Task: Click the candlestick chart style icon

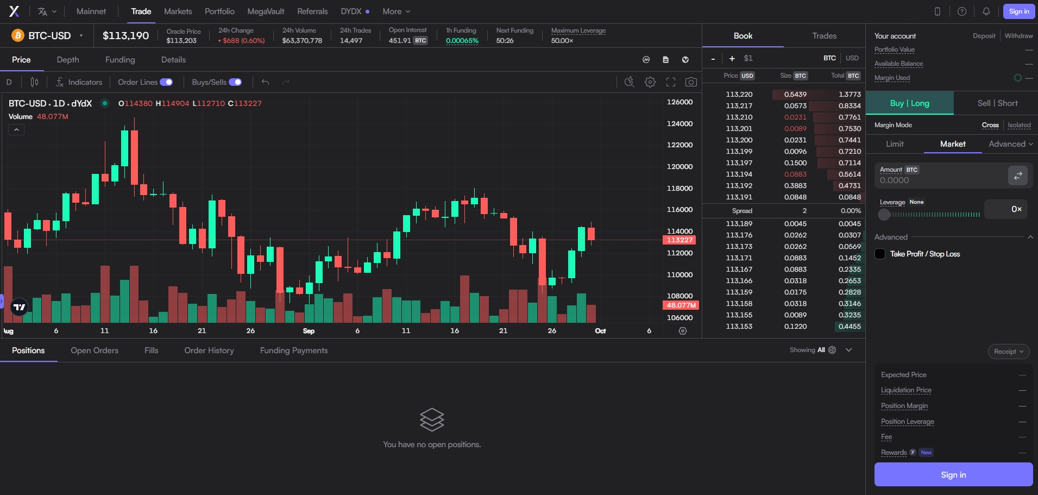Action: [34, 82]
